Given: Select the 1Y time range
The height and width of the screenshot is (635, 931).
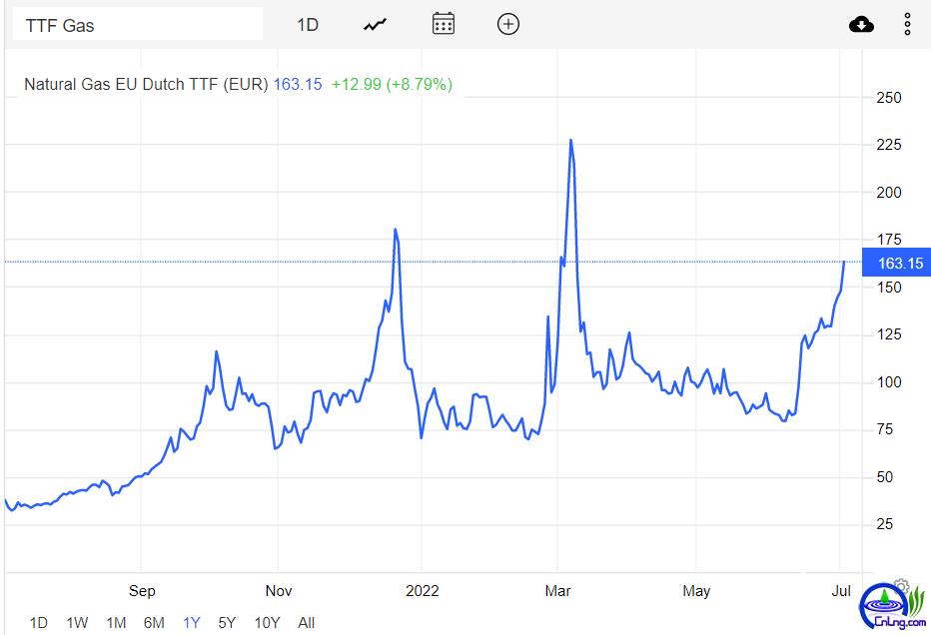Looking at the screenshot, I should coord(191,623).
